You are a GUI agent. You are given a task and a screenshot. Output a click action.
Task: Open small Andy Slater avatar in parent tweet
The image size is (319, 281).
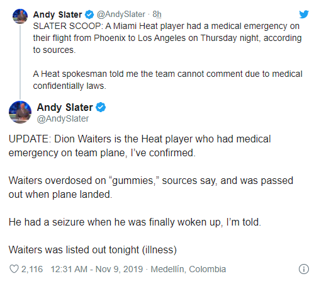20,16
